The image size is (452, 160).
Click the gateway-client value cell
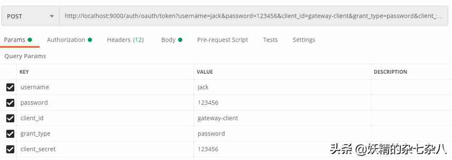(282, 119)
